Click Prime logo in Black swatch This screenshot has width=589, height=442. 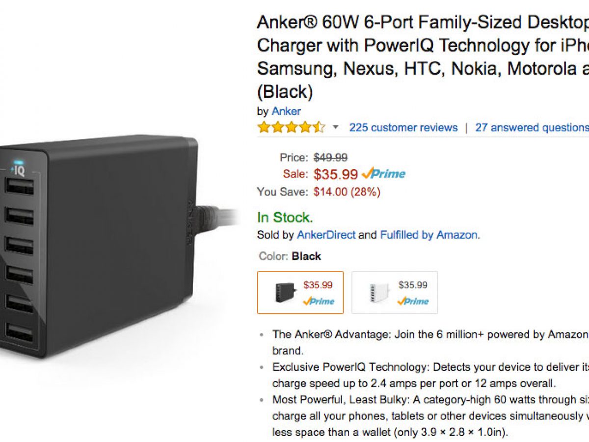[x=318, y=301]
